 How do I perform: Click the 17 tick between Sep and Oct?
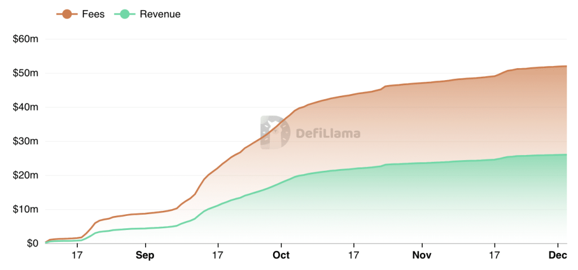click(218, 255)
